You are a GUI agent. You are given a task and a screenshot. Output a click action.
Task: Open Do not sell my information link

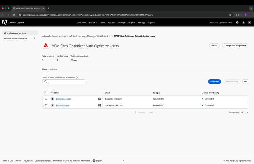(71, 161)
